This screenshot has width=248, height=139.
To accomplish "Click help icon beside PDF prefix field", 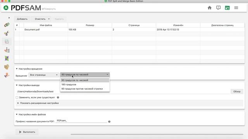I will (109, 122).
